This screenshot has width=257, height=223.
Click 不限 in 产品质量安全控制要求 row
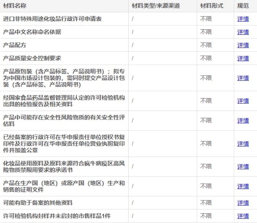[x=206, y=58]
